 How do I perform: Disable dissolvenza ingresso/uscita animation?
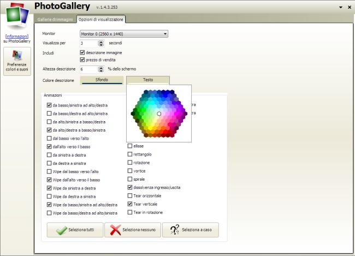click(130, 187)
